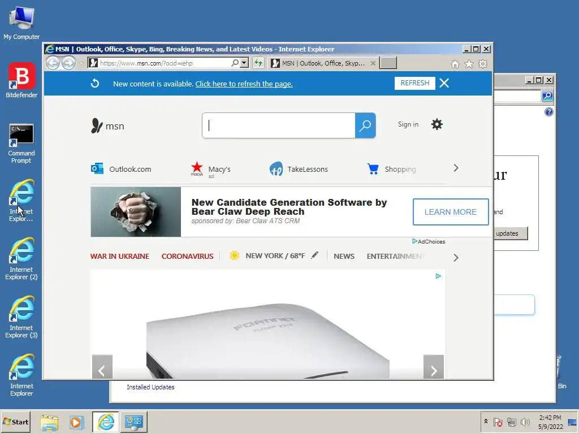This screenshot has height=434, width=579.
Task: Open Windows Media Player from taskbar
Action: point(77,422)
